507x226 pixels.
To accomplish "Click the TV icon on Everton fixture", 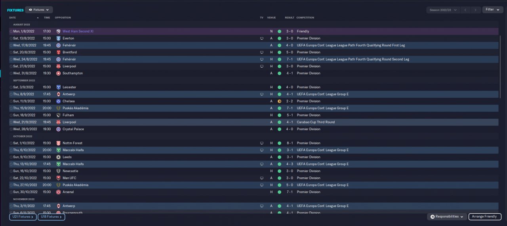I will point(261,38).
